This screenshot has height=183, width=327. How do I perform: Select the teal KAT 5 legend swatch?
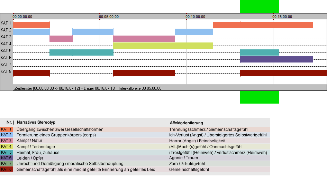click(x=7, y=152)
